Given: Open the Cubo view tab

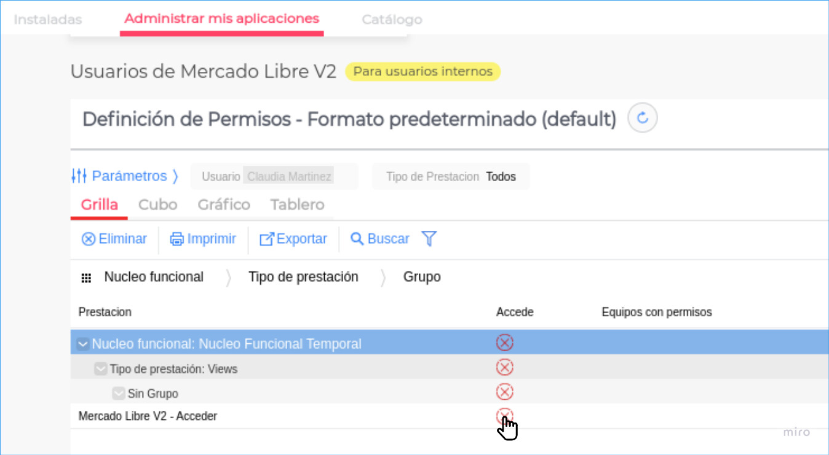Looking at the screenshot, I should tap(158, 204).
